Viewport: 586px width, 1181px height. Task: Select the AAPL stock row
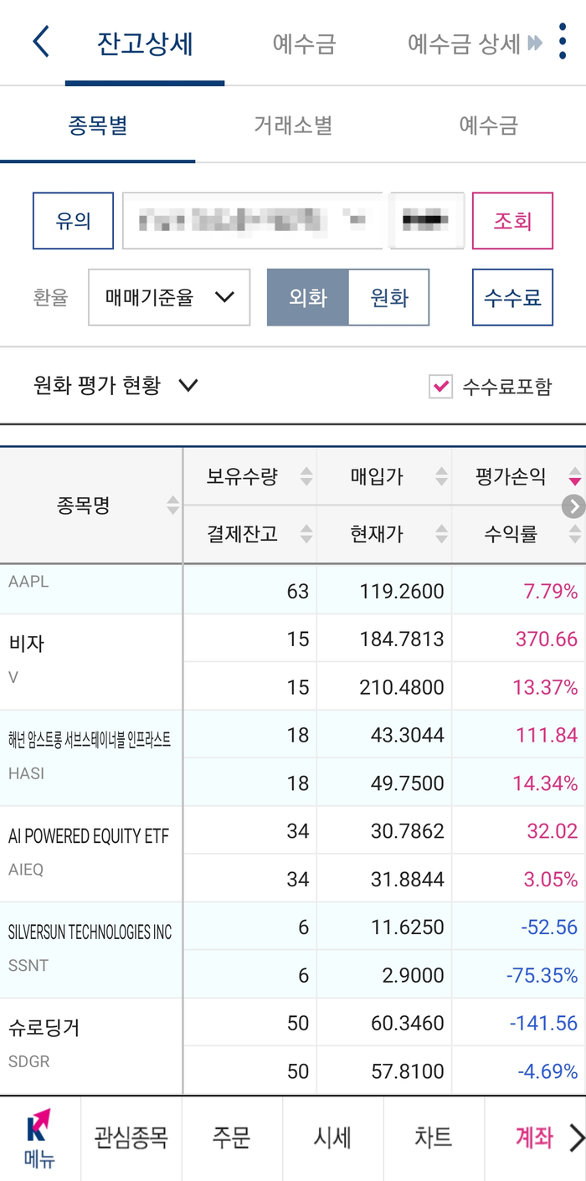coord(293,589)
